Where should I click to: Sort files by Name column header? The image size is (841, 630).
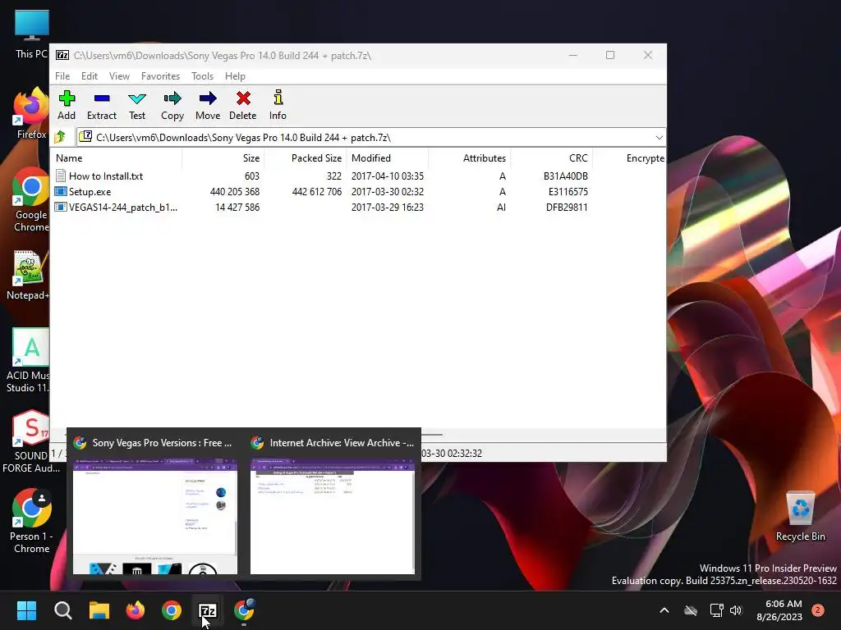[x=116, y=158]
